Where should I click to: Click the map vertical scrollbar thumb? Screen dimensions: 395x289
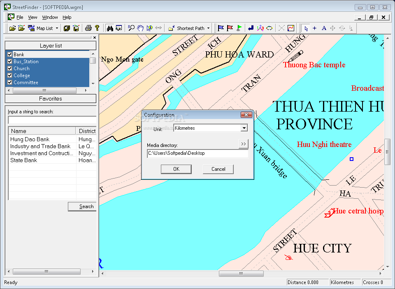388,152
